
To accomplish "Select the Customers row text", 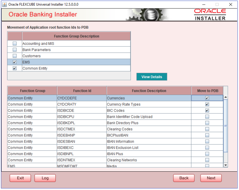I will [32, 56].
